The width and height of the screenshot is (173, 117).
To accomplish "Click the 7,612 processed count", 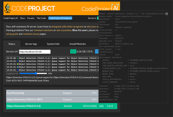I will click(110, 106).
